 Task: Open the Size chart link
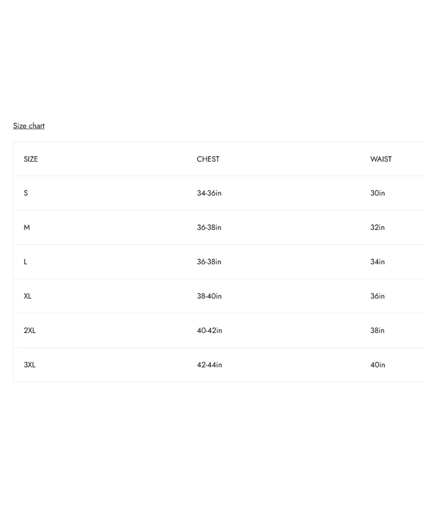[x=29, y=126]
